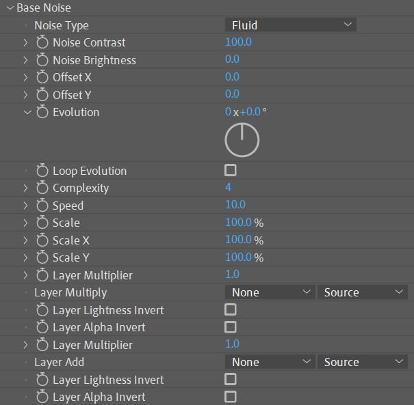Check Layer Lightness Invert under Layer Multiply

click(231, 309)
